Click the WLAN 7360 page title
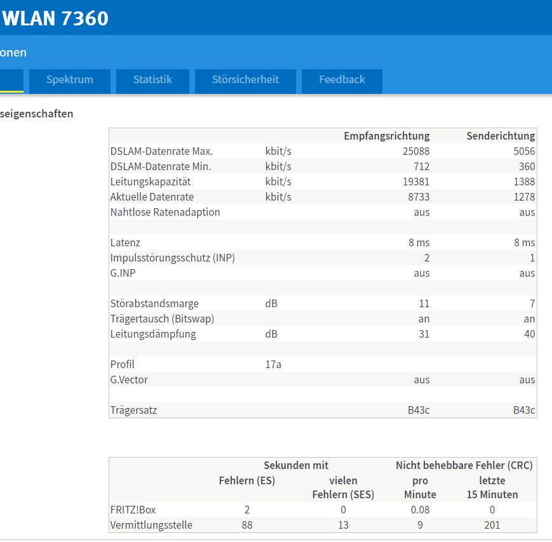 pyautogui.click(x=55, y=18)
